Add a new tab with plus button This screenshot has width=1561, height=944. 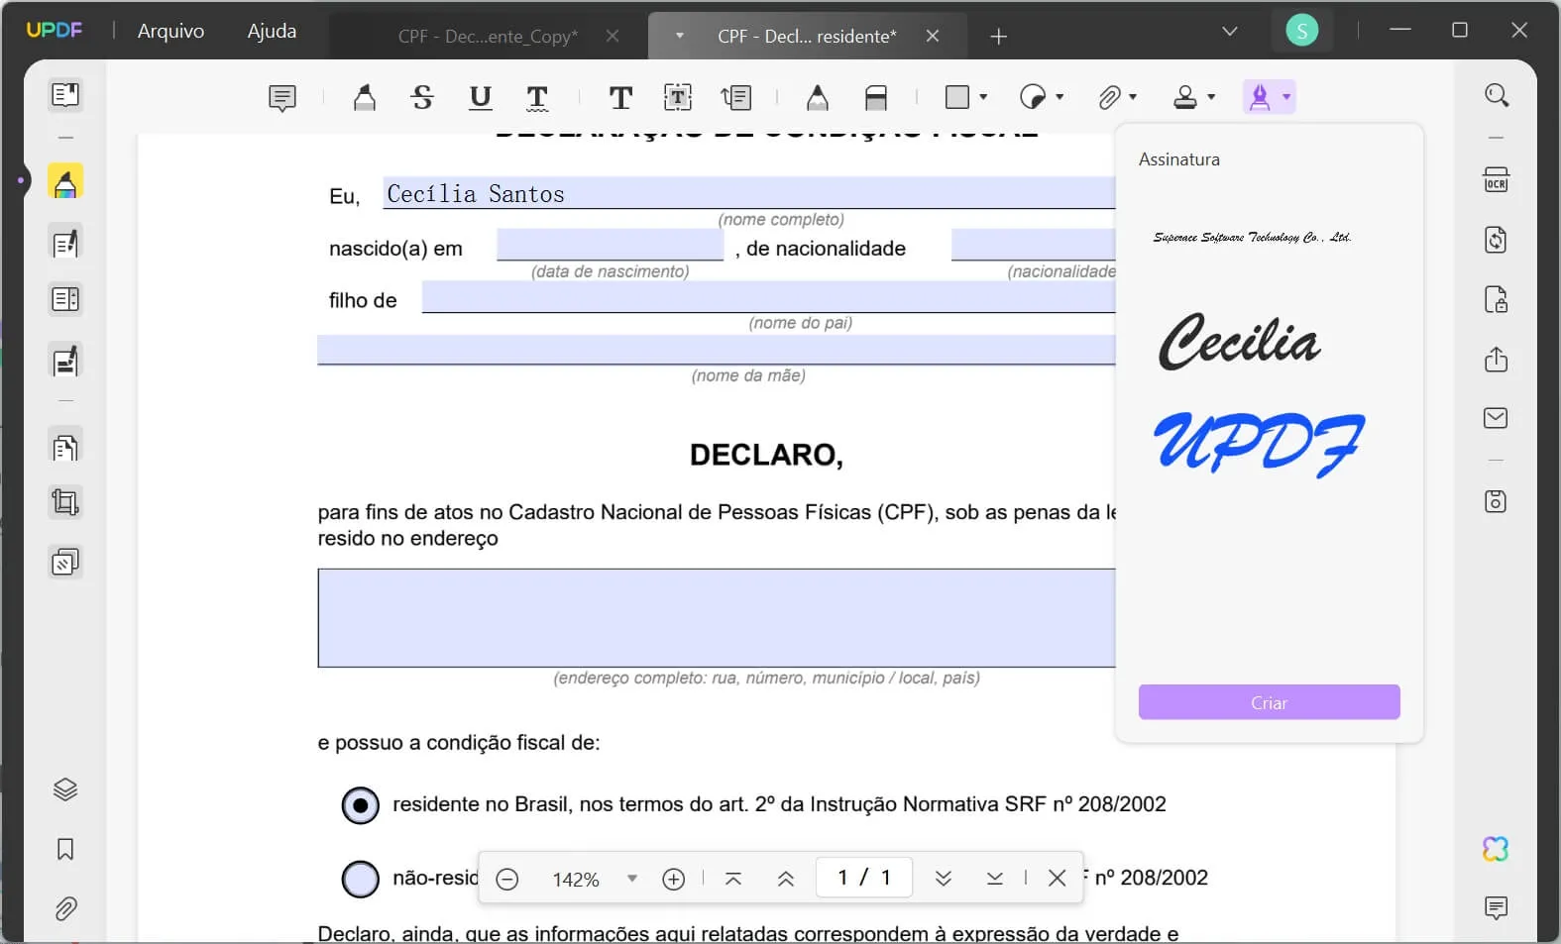999,37
